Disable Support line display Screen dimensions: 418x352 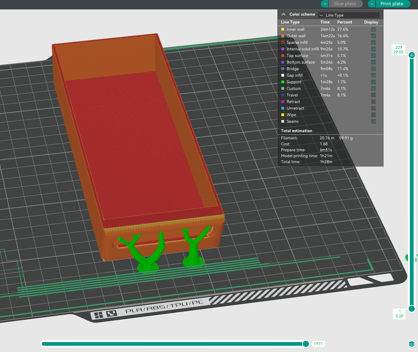click(x=373, y=82)
